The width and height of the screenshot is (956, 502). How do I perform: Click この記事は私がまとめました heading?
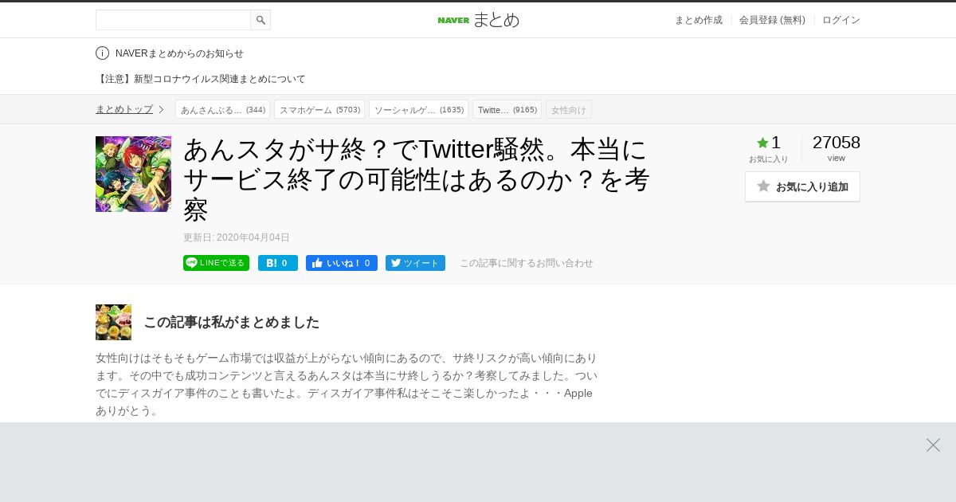coord(231,322)
